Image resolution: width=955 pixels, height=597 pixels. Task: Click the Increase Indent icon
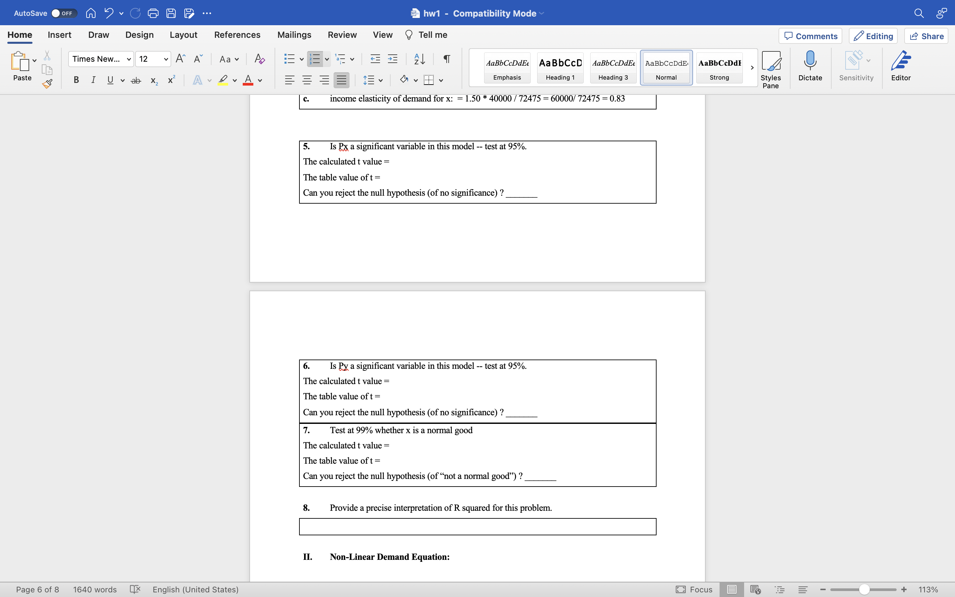point(392,59)
